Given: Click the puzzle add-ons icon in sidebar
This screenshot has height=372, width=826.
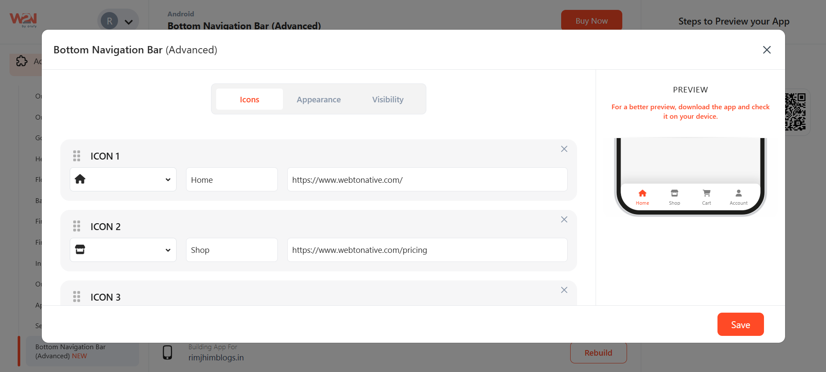Looking at the screenshot, I should [22, 61].
